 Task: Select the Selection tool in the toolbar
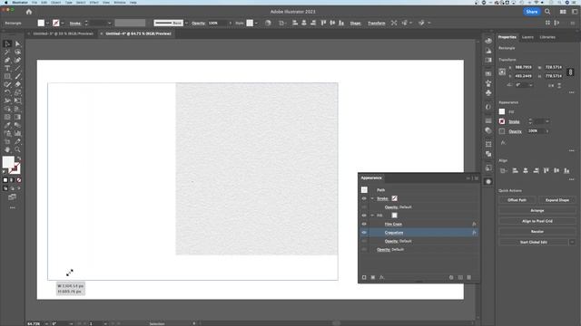click(7, 44)
